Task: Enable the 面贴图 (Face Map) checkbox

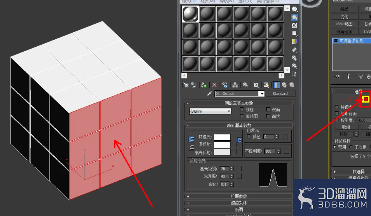Action: click(242, 116)
